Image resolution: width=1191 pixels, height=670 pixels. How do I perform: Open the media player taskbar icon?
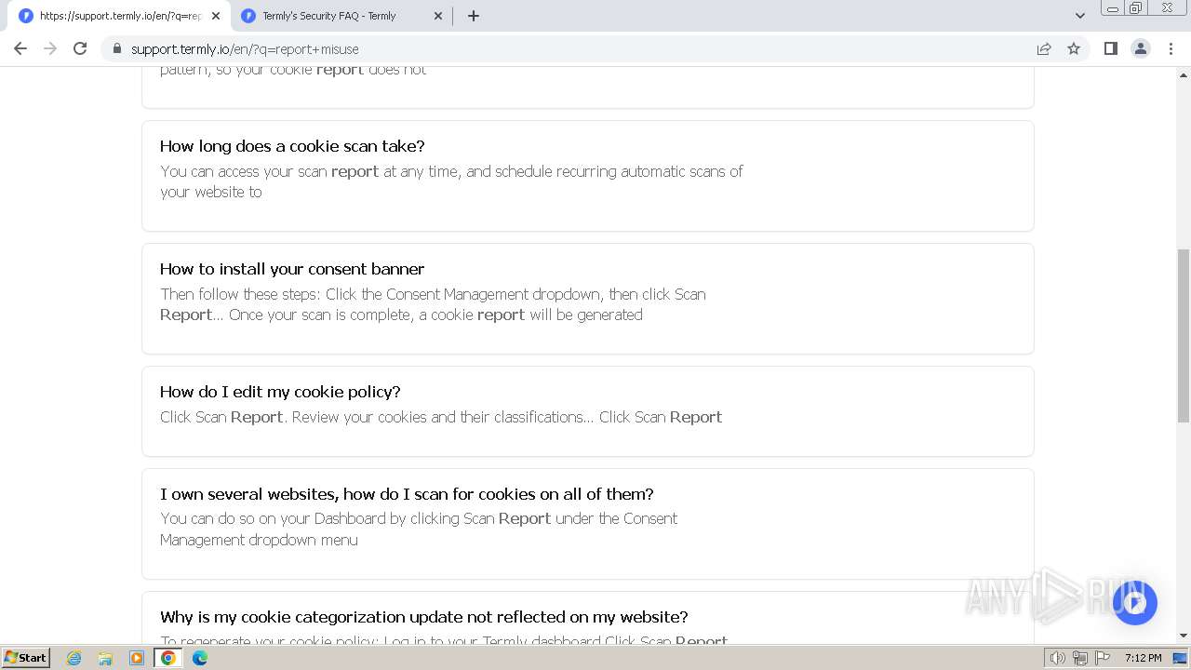click(x=137, y=658)
